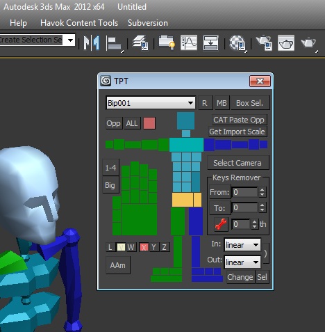Open the Help menu
This screenshot has height=332, width=325.
[x=18, y=23]
